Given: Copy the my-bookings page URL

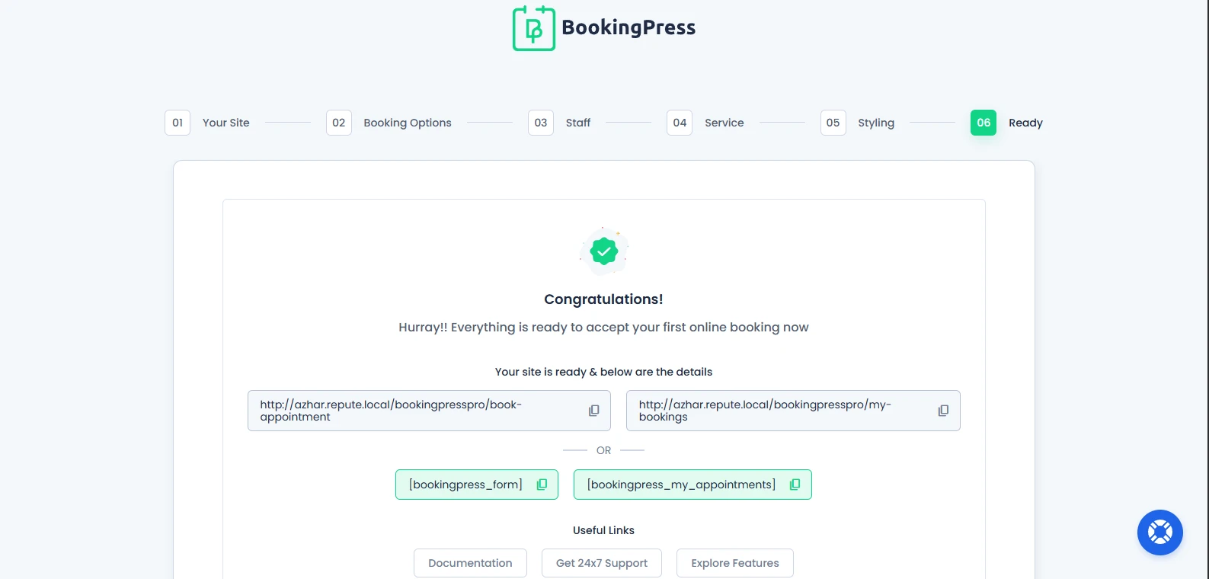Looking at the screenshot, I should [x=943, y=411].
